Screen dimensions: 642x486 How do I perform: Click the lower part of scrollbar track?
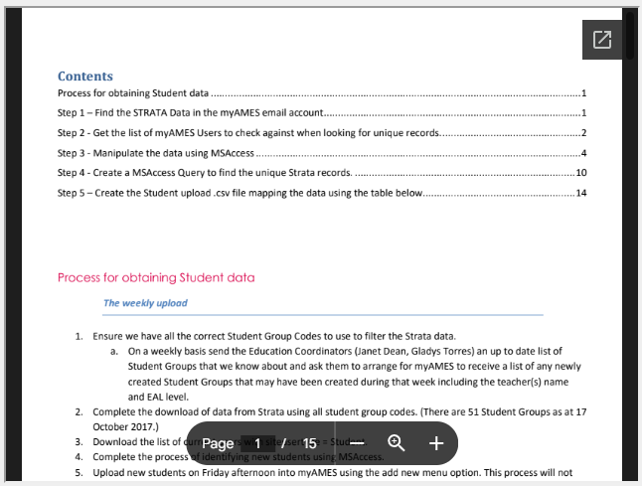[629, 348]
